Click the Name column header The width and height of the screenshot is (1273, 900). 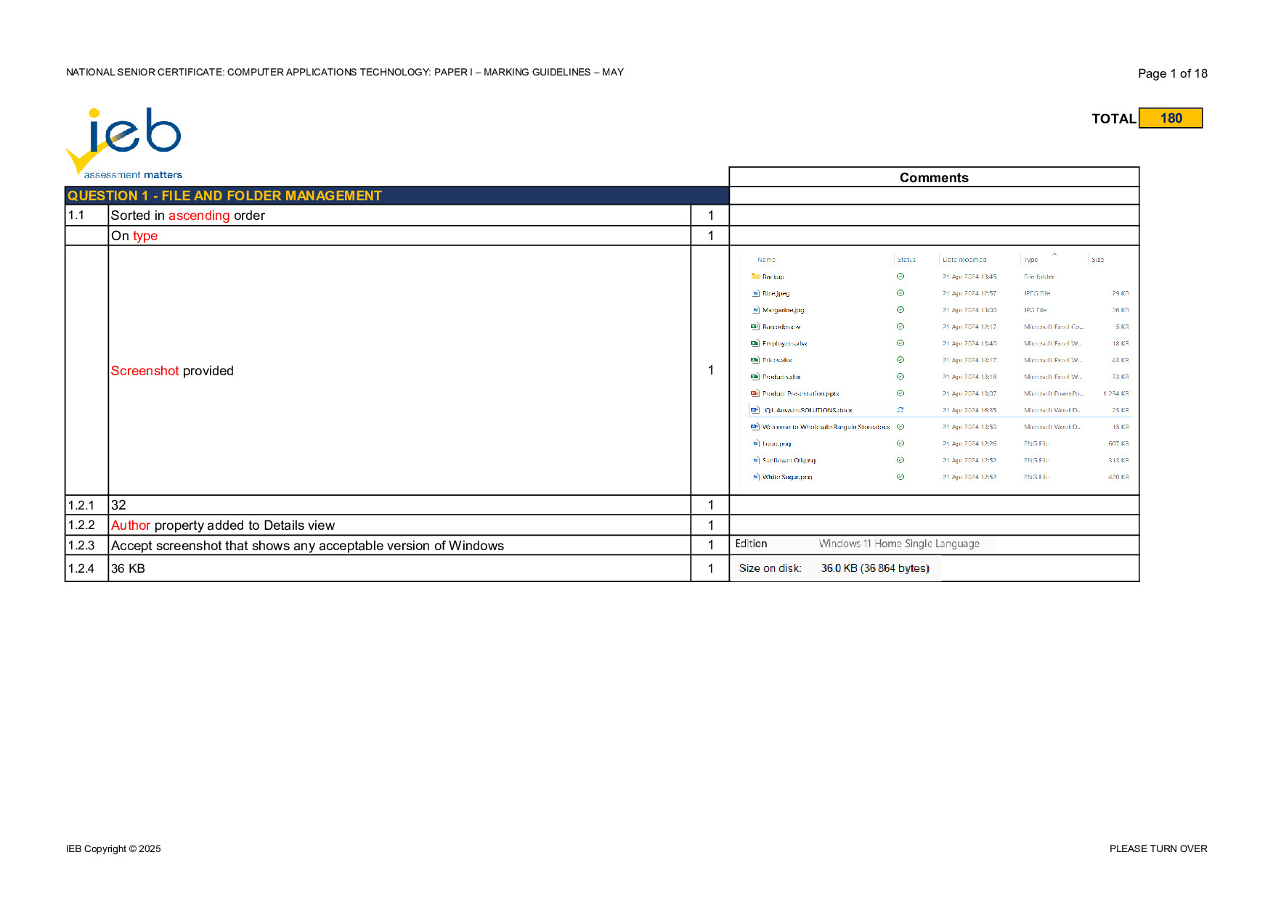766,260
